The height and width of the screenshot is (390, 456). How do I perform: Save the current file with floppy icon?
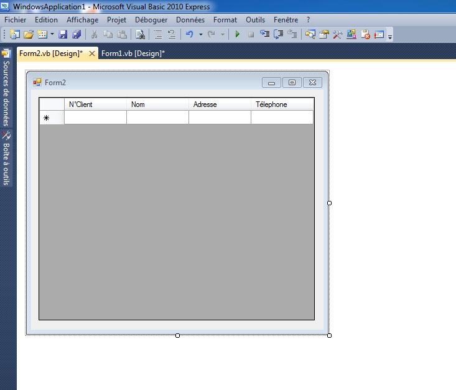click(x=63, y=34)
